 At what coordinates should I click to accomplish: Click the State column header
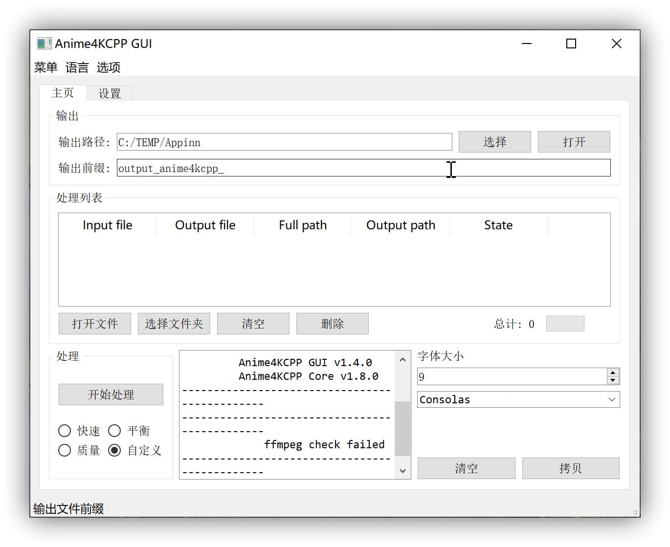[x=498, y=225]
